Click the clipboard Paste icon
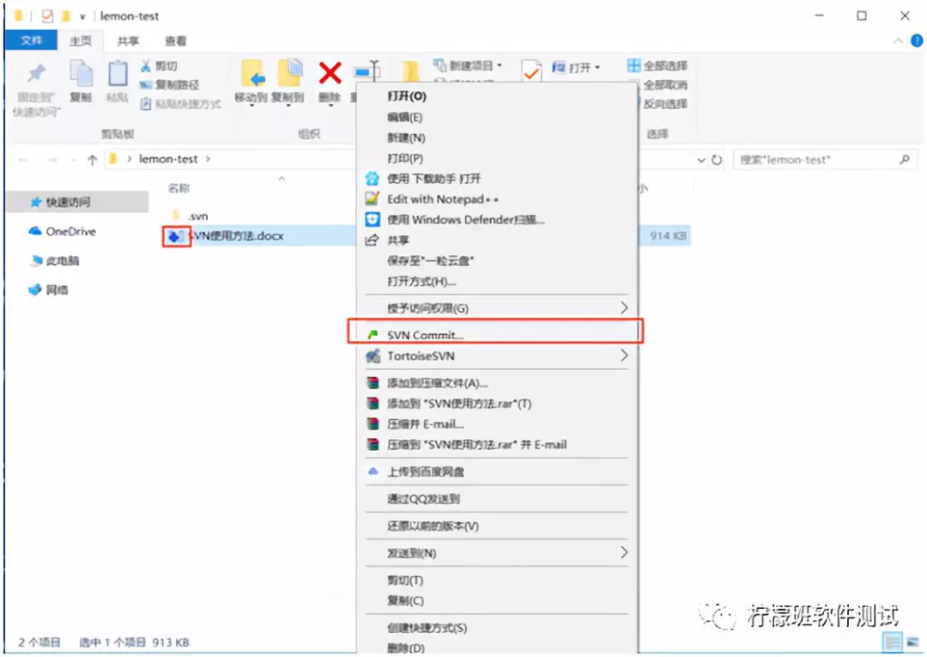The height and width of the screenshot is (657, 927). coord(118,74)
